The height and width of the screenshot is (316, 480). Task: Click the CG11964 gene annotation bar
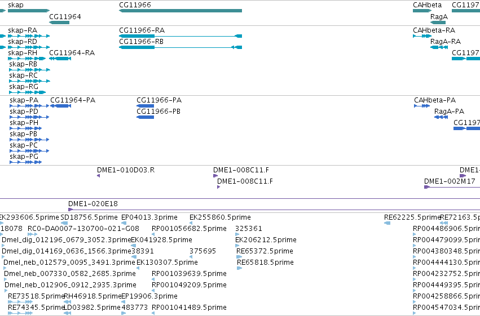pos(59,23)
